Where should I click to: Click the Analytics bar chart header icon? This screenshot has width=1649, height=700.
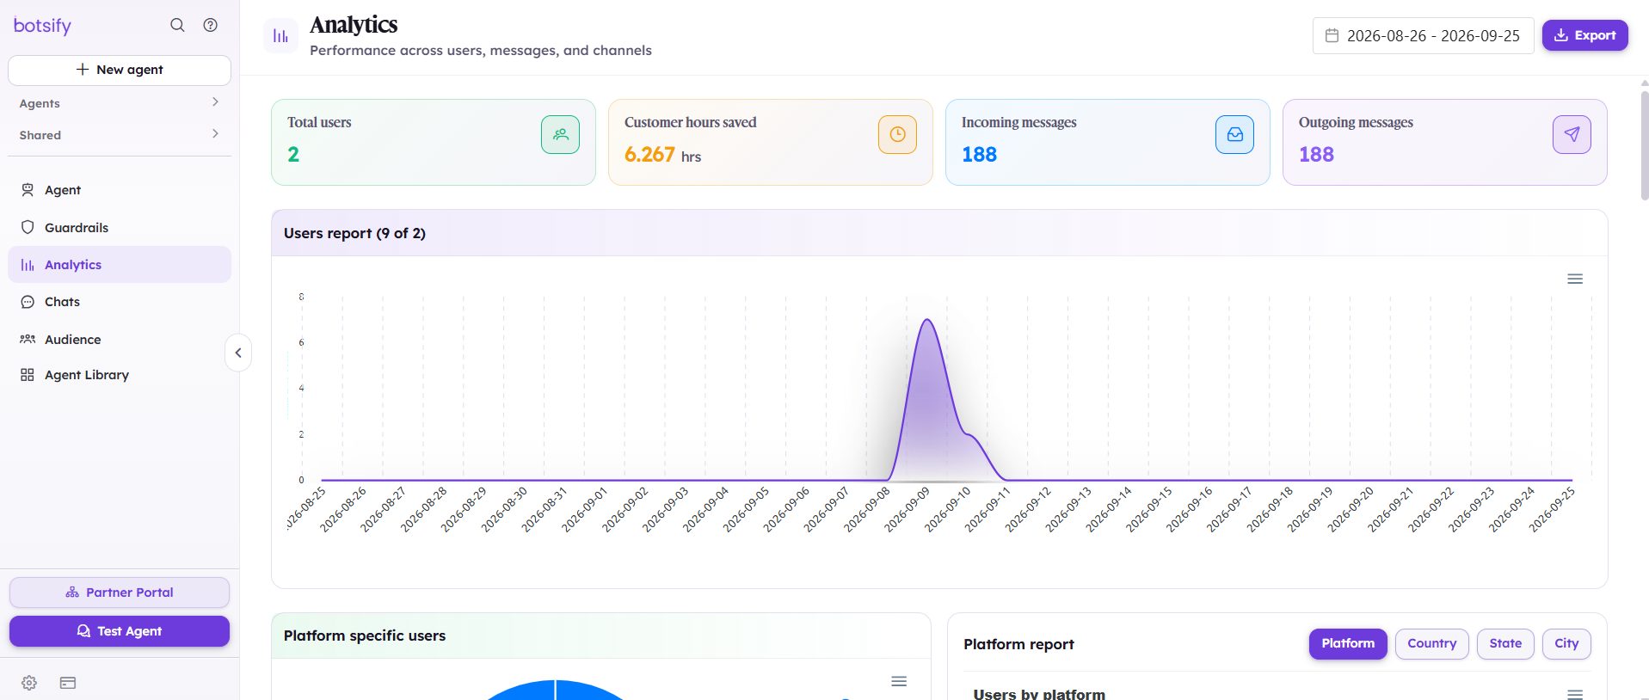coord(280,35)
